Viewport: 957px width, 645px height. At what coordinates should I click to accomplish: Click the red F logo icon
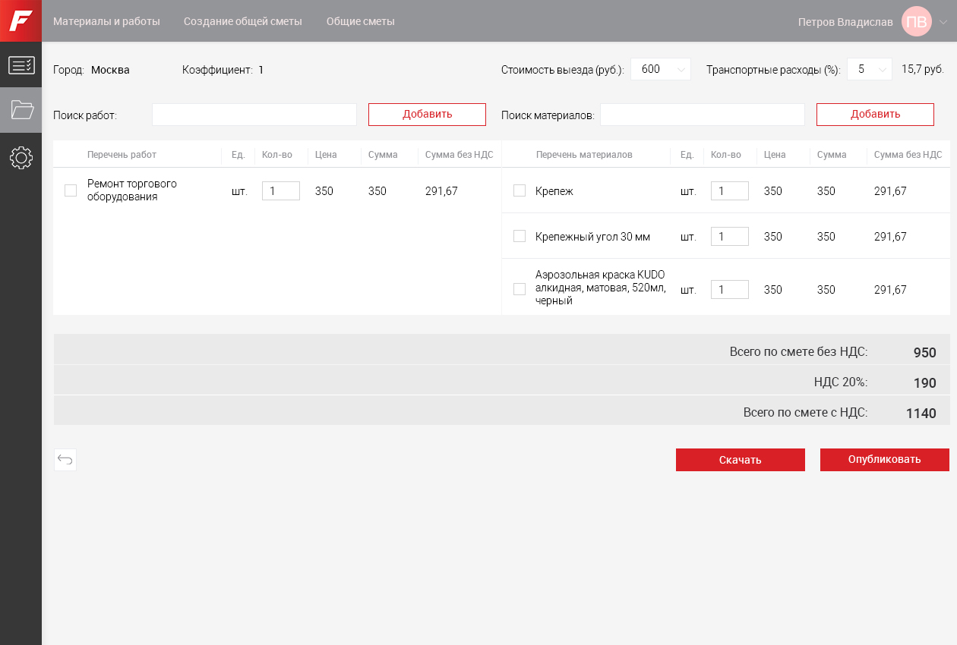[x=21, y=20]
